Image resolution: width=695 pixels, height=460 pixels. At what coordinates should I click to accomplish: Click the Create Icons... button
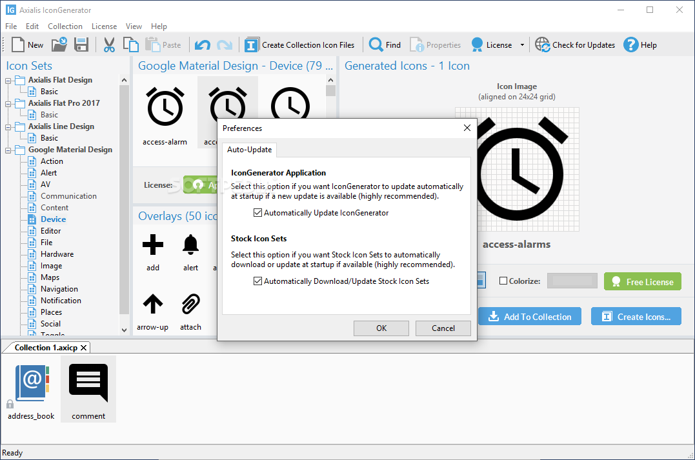pyautogui.click(x=636, y=316)
